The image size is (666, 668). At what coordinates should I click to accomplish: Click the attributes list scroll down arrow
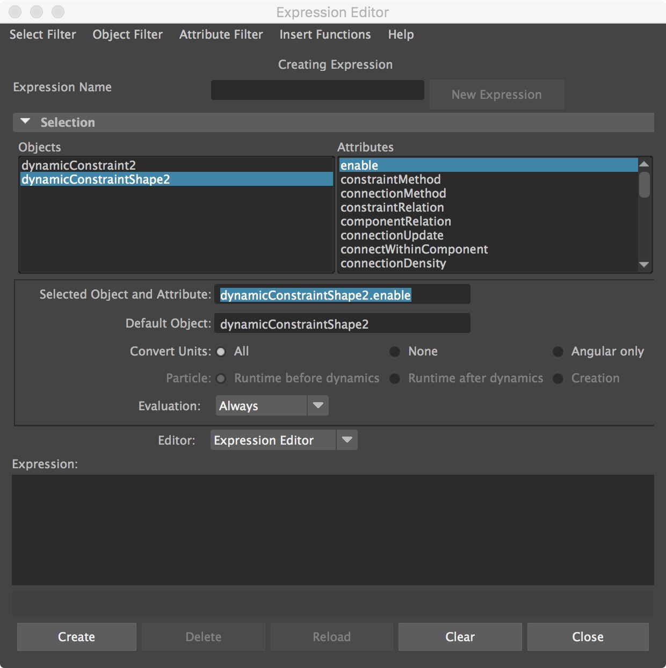coord(644,265)
